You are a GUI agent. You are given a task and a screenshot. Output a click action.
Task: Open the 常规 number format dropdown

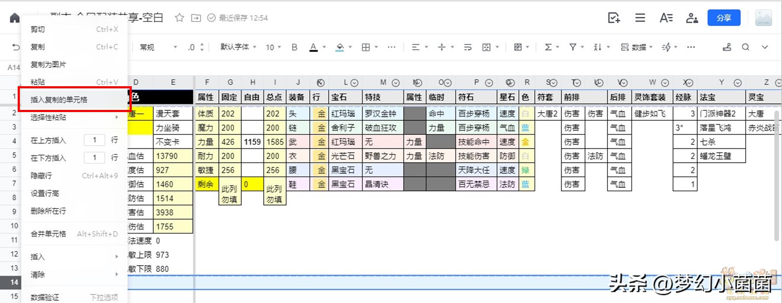point(158,47)
